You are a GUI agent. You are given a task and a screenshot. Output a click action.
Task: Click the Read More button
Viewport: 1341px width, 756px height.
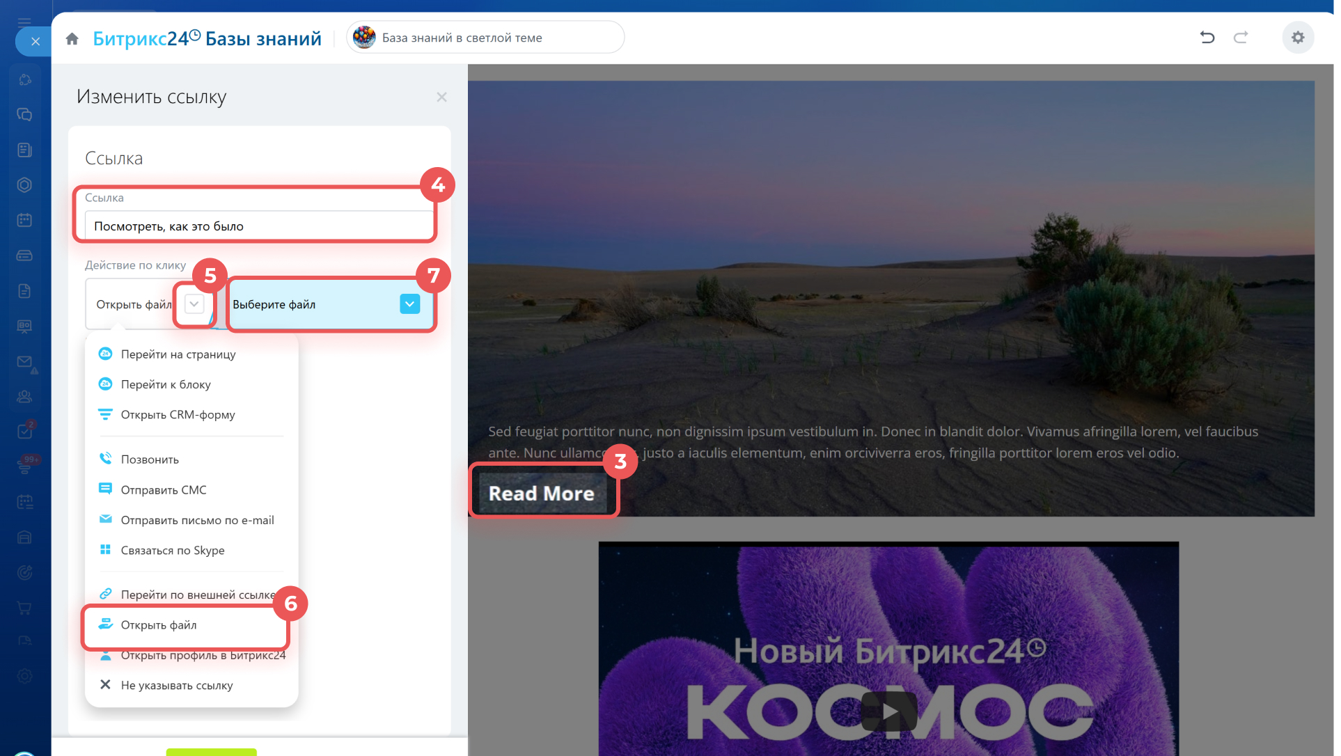click(x=542, y=494)
